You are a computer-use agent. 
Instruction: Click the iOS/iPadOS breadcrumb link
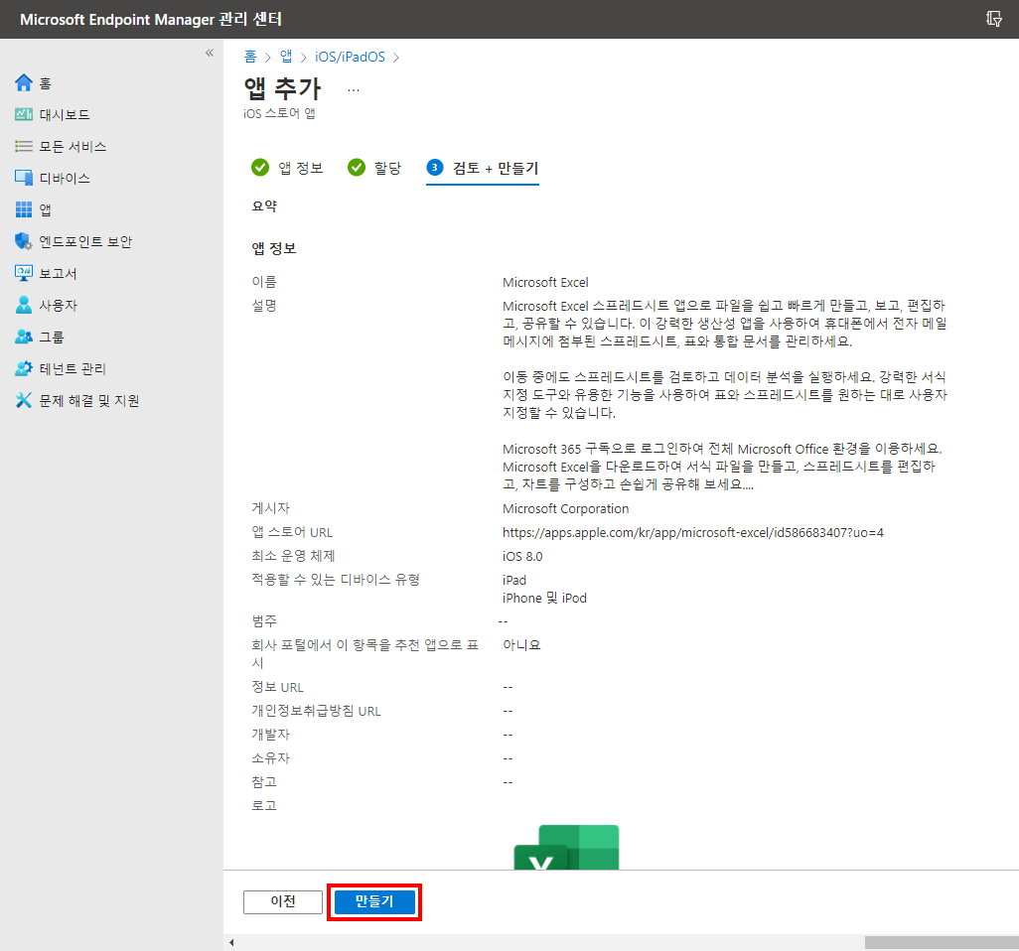350,58
